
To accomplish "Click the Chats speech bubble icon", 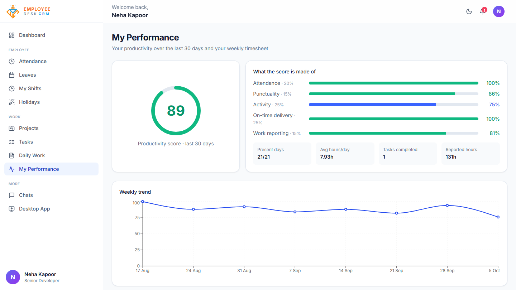I will (x=12, y=195).
